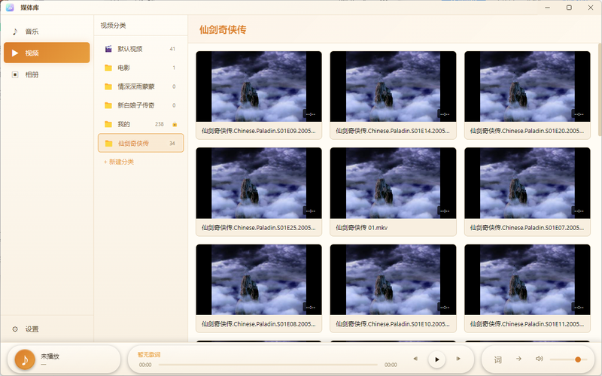Open the 电影 folder category
602x376 pixels.
coord(141,68)
